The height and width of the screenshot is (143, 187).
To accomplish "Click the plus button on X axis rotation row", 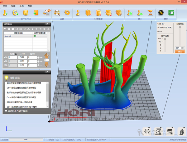I will coord(38,58).
